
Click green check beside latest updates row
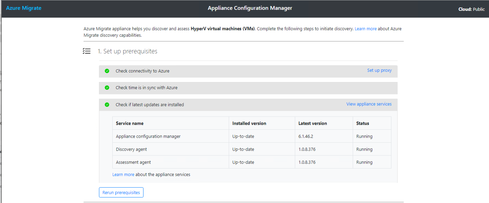[x=107, y=105]
